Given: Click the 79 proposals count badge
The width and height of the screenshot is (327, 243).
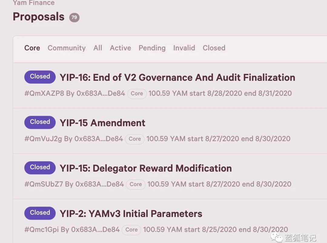Looking at the screenshot, I should pos(74,18).
